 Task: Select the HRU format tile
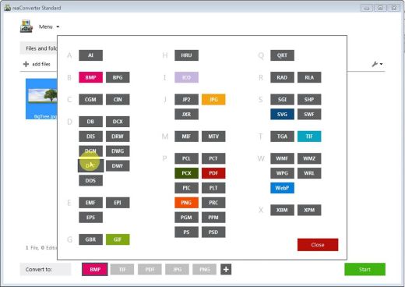click(186, 55)
